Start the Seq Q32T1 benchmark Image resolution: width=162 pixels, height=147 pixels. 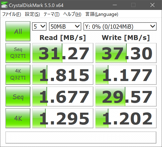(18, 53)
